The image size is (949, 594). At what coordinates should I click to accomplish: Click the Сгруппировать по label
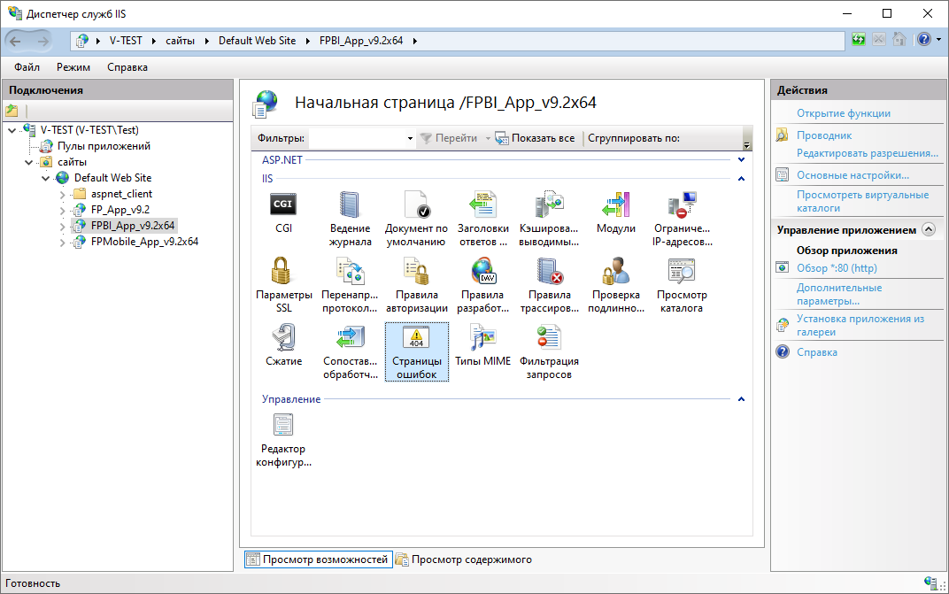tap(634, 139)
